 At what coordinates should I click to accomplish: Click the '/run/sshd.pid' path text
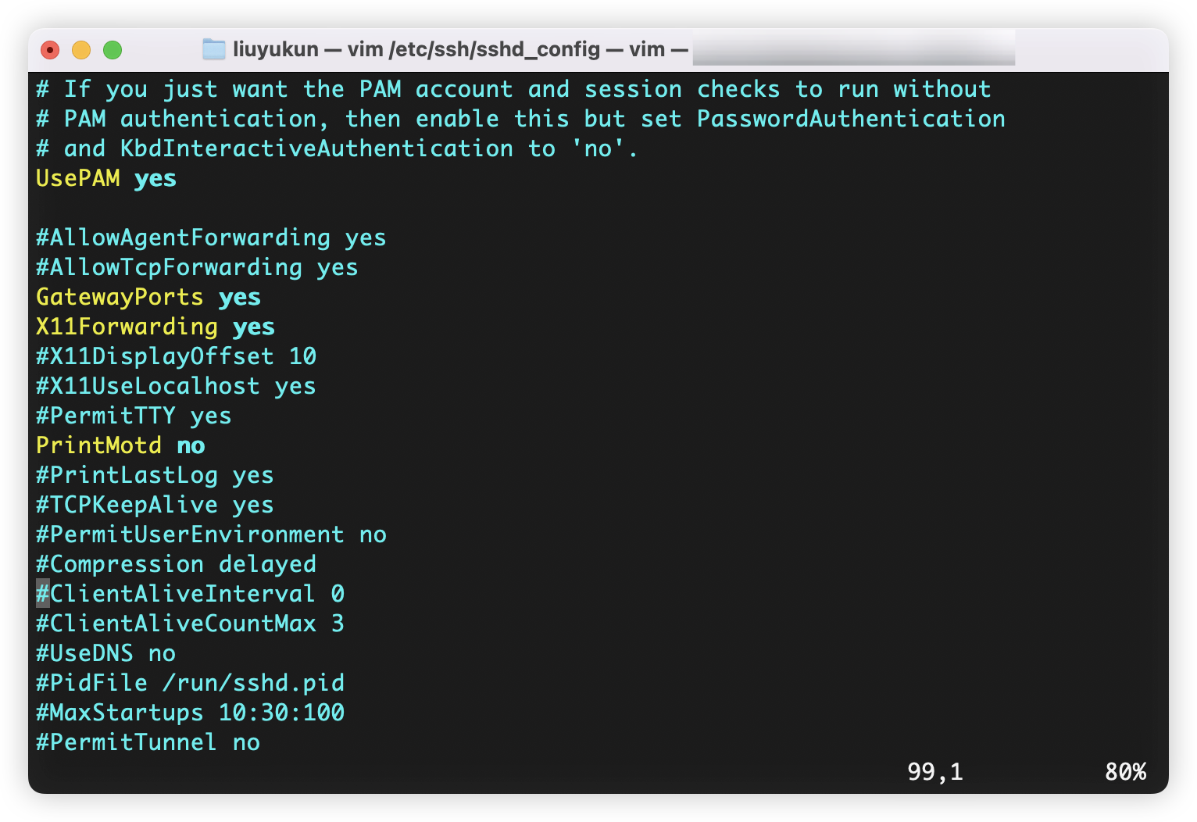[x=253, y=684]
